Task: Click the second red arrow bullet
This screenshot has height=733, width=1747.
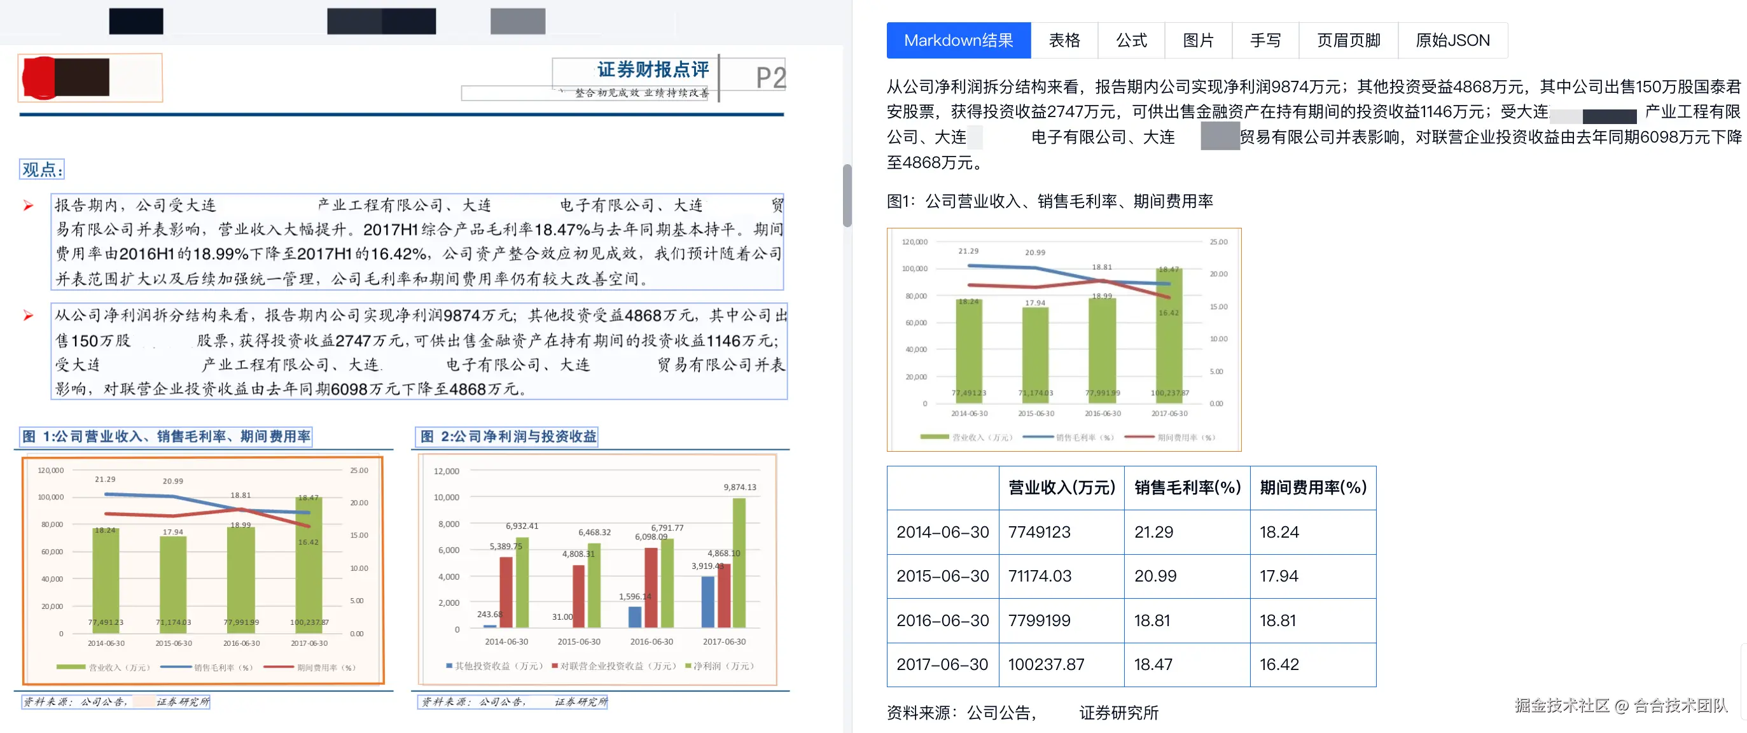Action: pyautogui.click(x=29, y=316)
